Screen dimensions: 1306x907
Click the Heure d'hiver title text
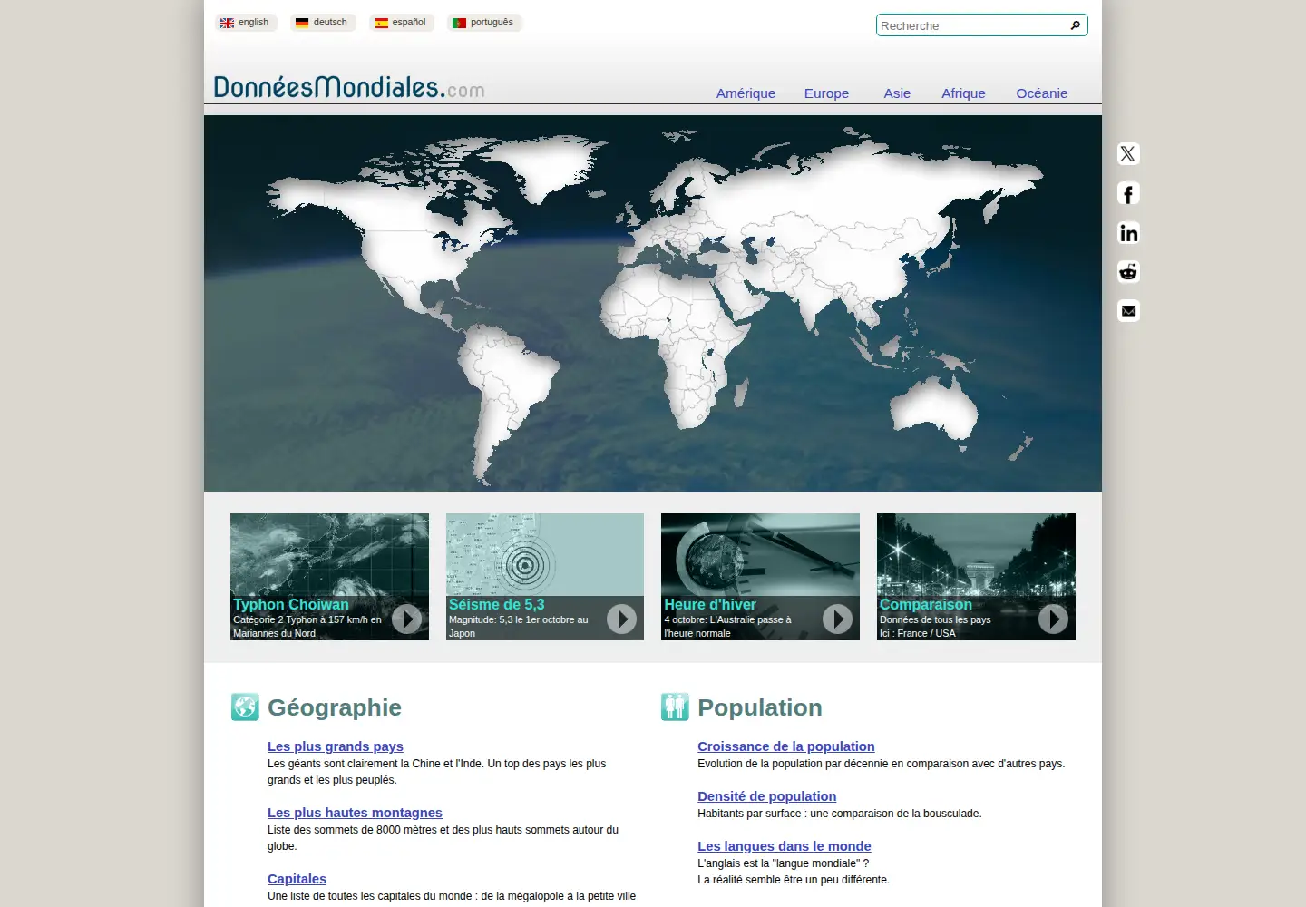(x=710, y=604)
